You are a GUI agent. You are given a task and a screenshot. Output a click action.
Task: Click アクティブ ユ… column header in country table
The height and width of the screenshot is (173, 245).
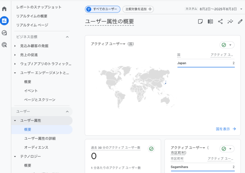[x=222, y=55]
